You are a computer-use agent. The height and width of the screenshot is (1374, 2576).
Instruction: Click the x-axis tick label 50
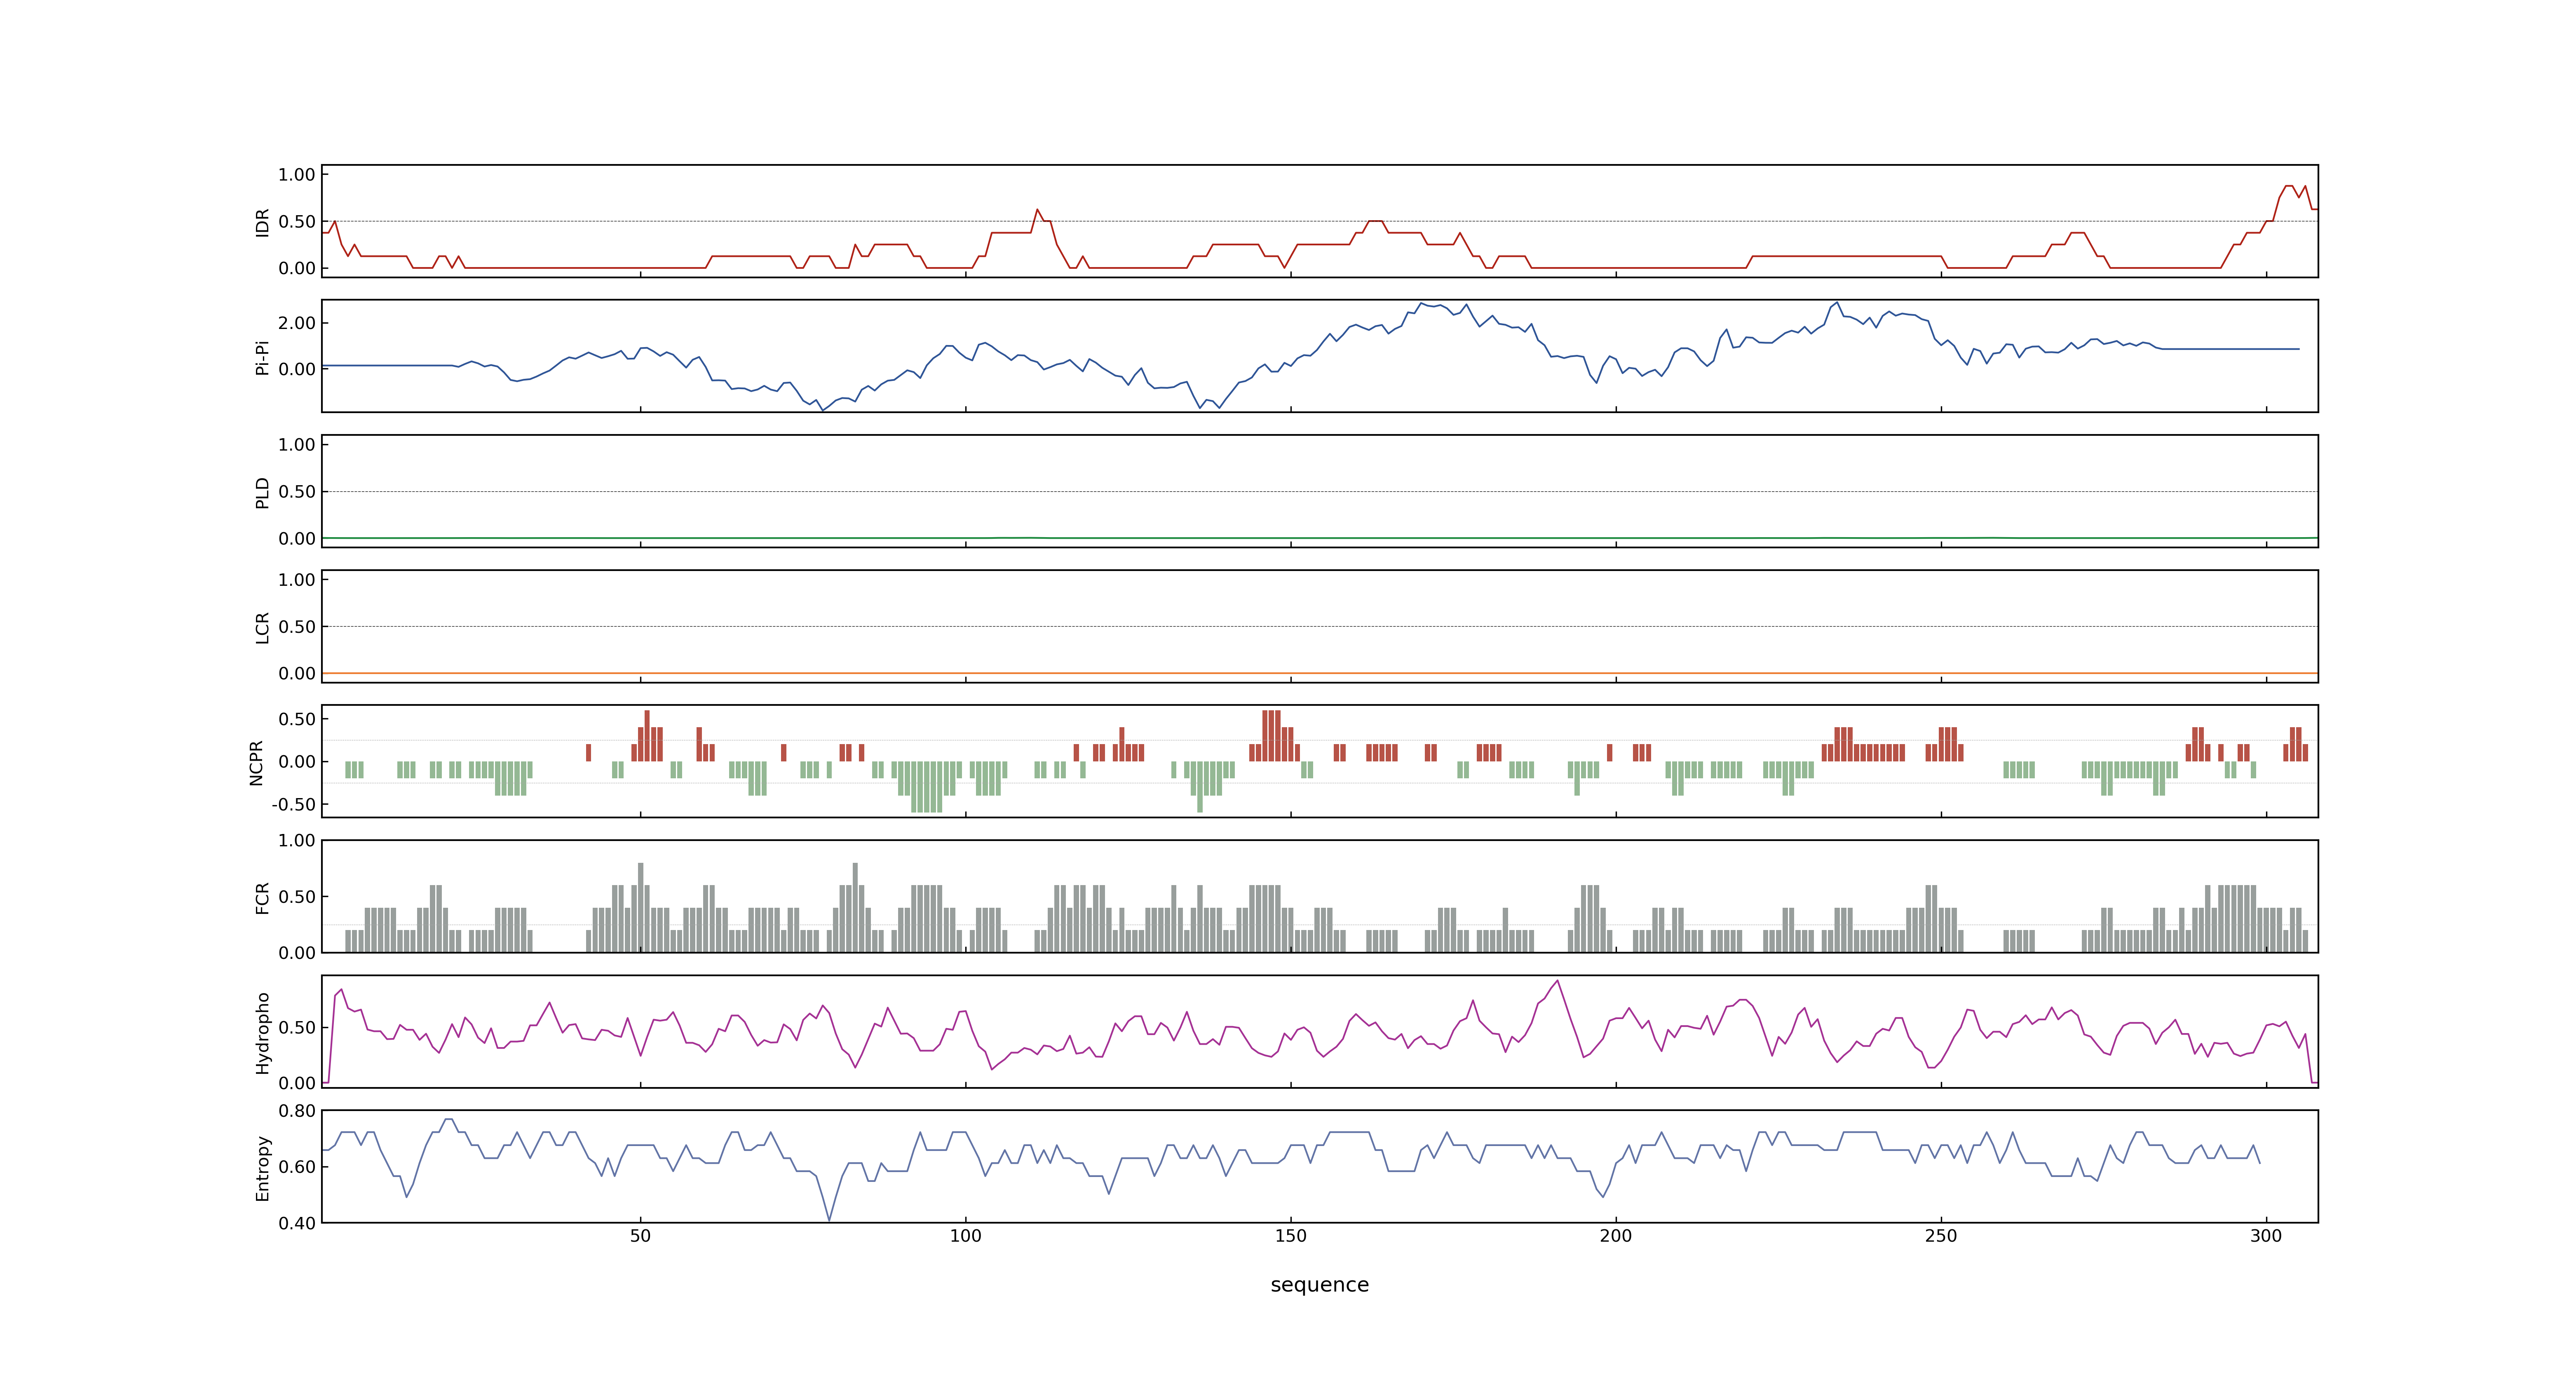click(x=640, y=1236)
